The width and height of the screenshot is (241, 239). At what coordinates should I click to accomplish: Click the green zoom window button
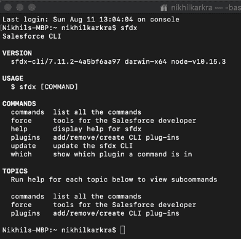point(32,7)
